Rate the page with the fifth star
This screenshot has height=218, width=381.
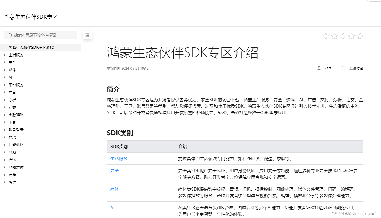coord(360,36)
